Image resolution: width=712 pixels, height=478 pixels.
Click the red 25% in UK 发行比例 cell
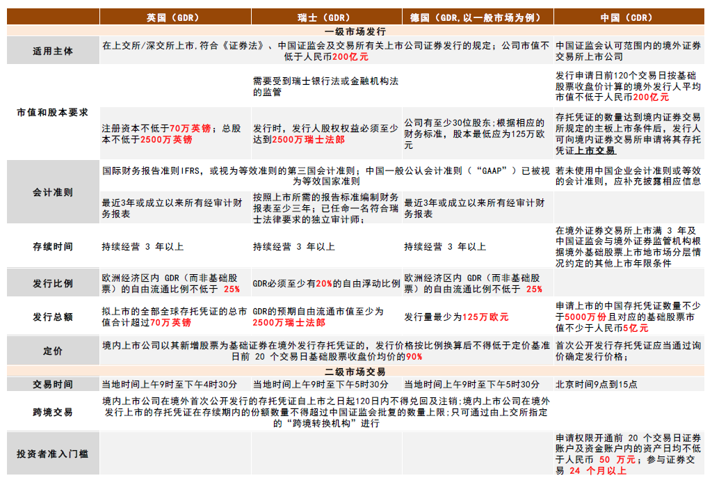pos(232,289)
